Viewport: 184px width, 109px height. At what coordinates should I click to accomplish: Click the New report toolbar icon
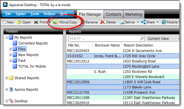tap(4, 22)
